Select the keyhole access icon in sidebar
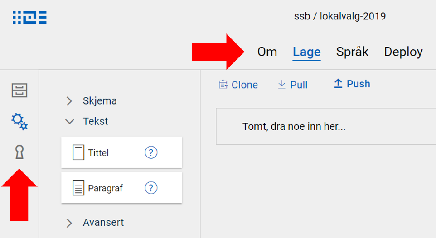436x238 pixels. coord(19,152)
